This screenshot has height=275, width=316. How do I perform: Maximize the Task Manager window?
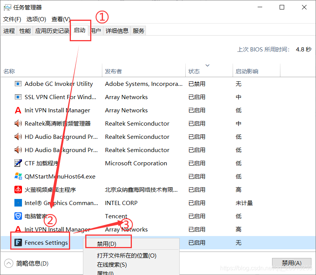click(x=282, y=8)
